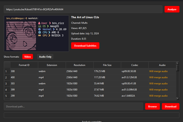Click the 74.62 MB file size cell

point(107,96)
